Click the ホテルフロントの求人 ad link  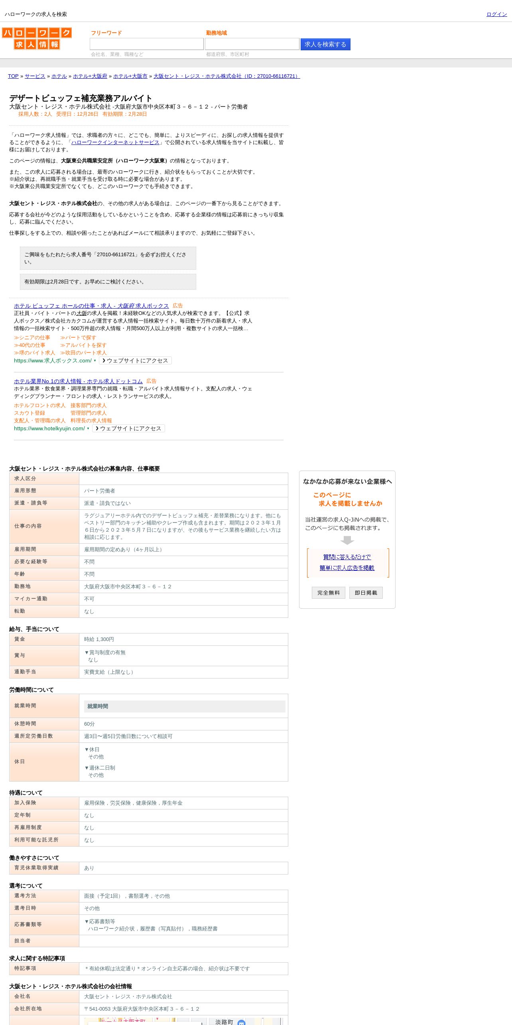40,406
